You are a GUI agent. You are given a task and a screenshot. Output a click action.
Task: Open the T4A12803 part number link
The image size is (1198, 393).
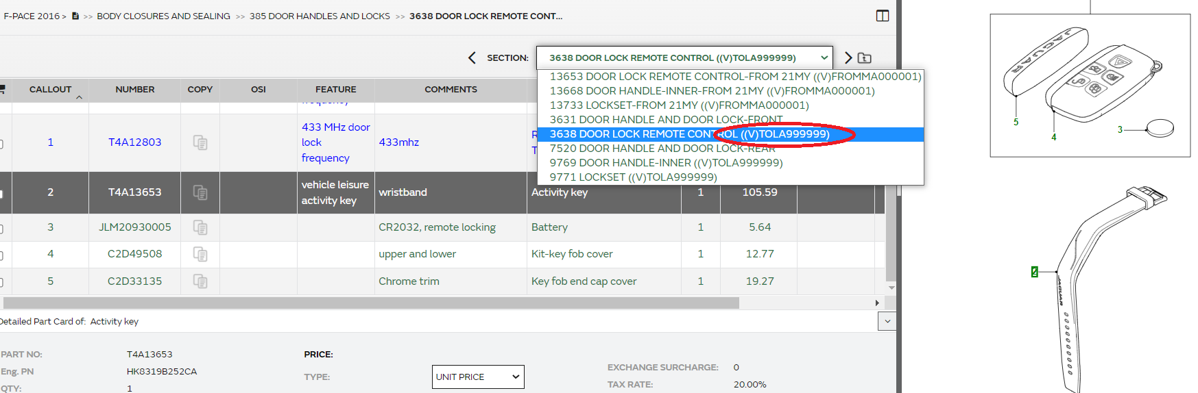pyautogui.click(x=135, y=142)
